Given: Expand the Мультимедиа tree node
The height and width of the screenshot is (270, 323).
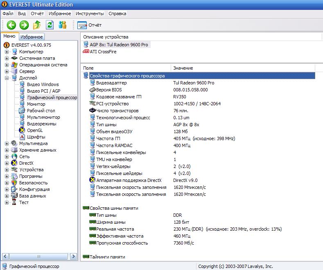Looking at the screenshot, I should 7,143.
